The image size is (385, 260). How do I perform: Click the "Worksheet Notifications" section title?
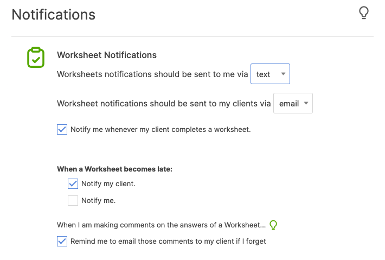(x=107, y=55)
